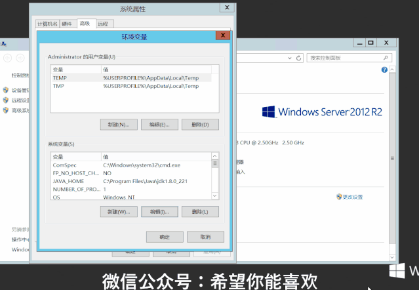The height and width of the screenshot is (290, 419).
Task: Click C:\Program Files\Java\jdk1.8.0_221 value
Action: (x=146, y=181)
